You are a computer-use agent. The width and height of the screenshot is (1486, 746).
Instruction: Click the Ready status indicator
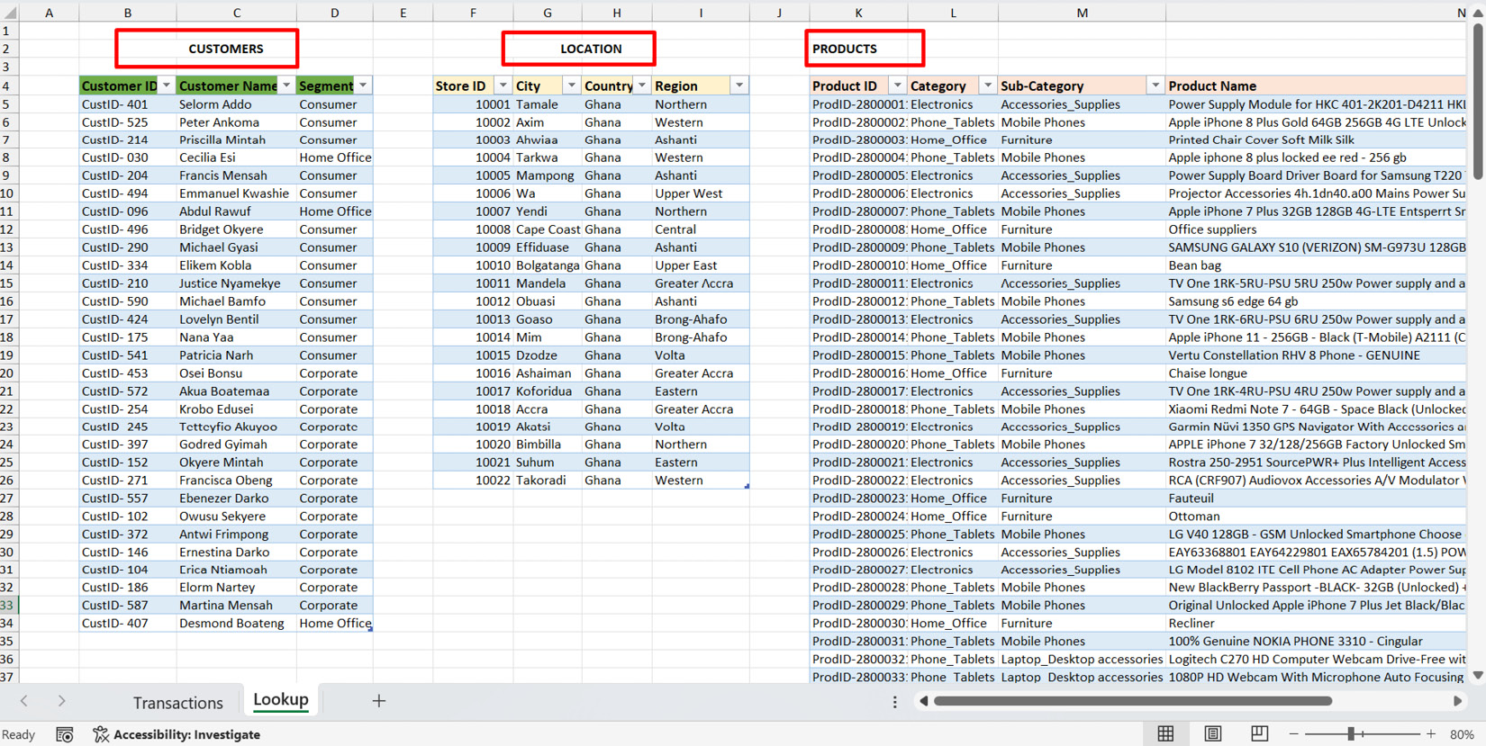click(x=18, y=734)
